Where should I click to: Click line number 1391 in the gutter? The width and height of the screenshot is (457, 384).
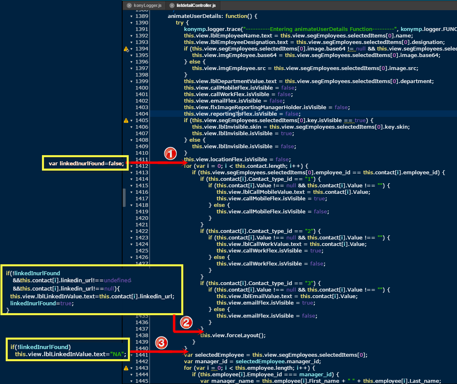[142, 29]
